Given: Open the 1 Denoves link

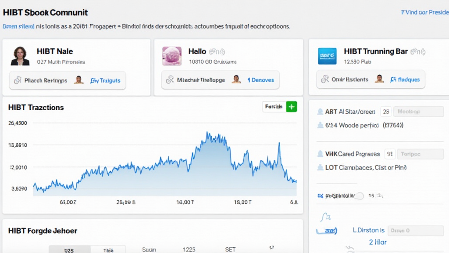Looking at the screenshot, I should [x=261, y=80].
